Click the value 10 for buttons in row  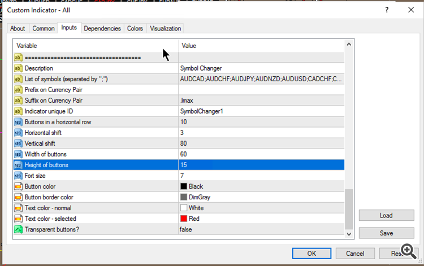(184, 122)
